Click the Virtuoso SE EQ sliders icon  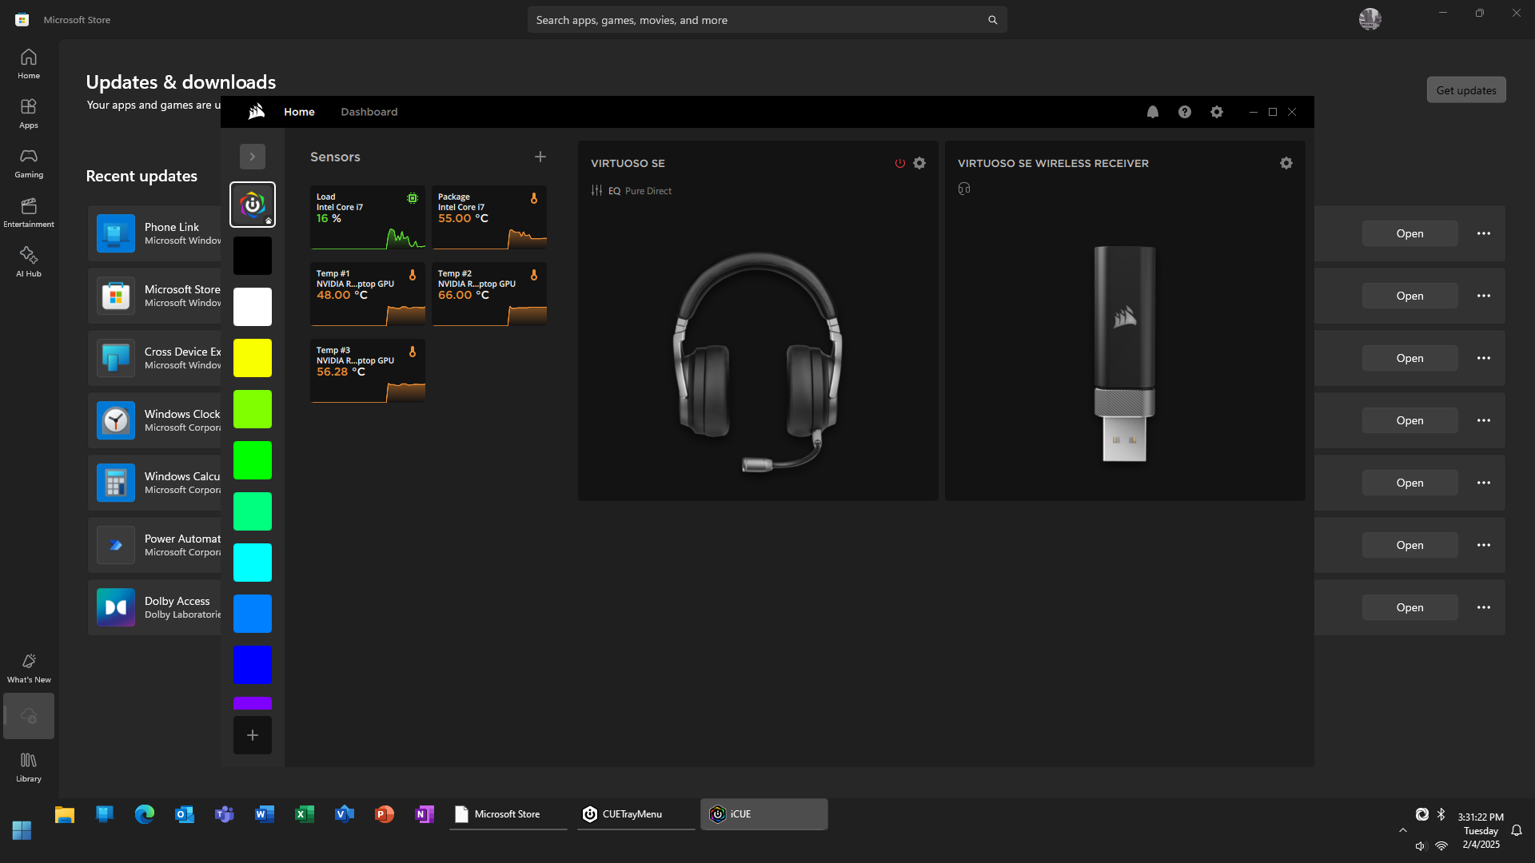pyautogui.click(x=596, y=190)
